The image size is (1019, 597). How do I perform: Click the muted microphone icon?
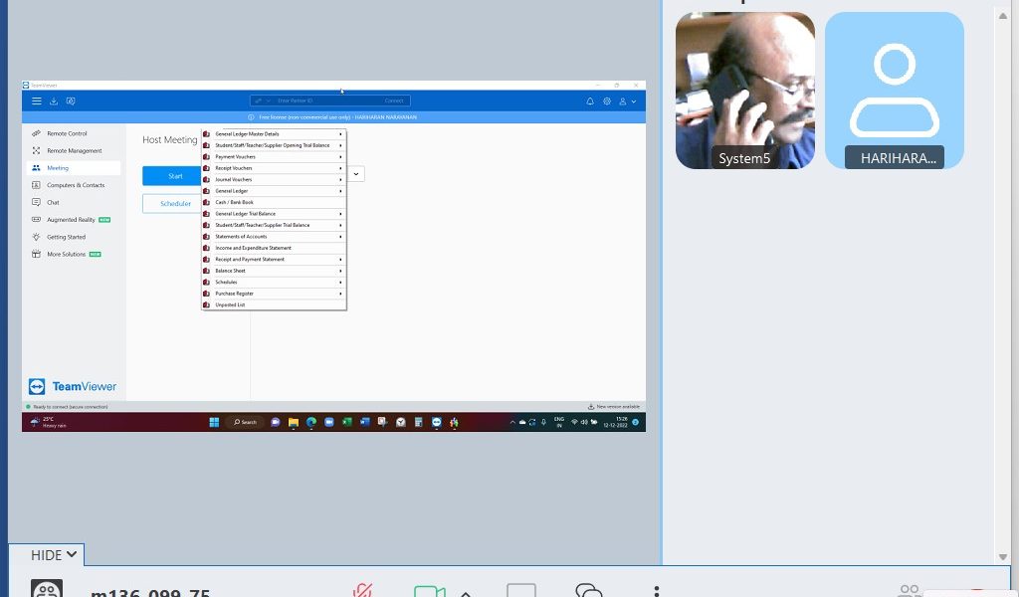pos(362,591)
